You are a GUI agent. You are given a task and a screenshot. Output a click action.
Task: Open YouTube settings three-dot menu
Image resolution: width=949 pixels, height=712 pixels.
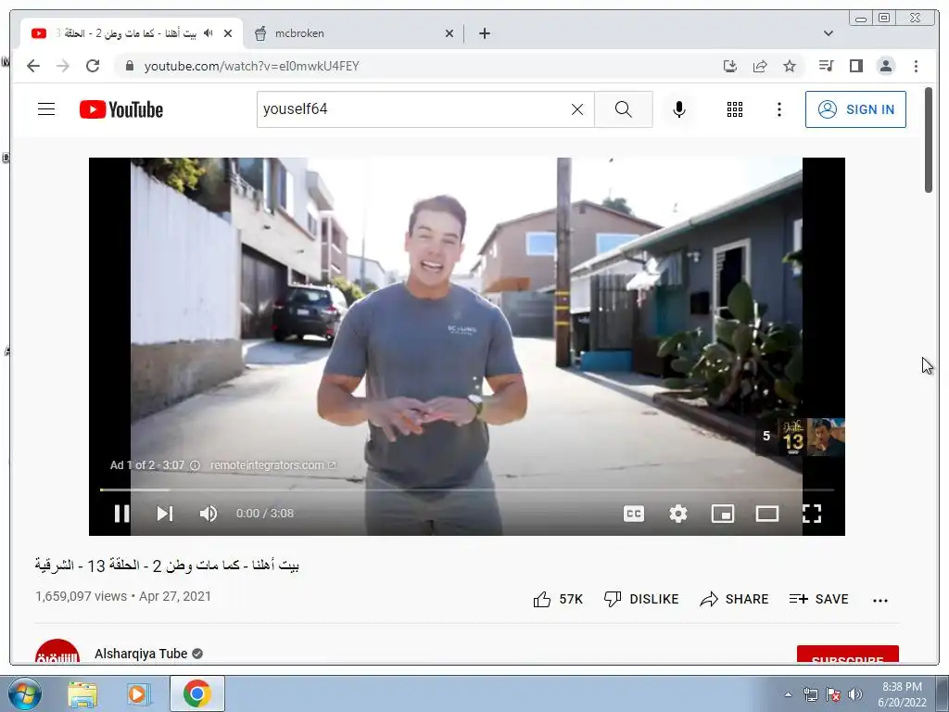779,109
